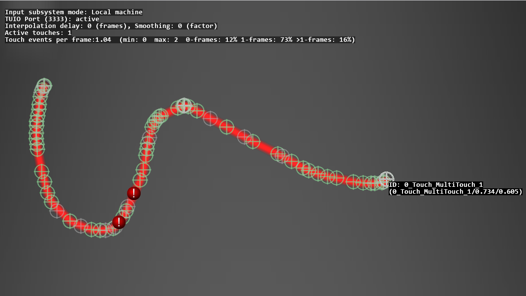
Task: Select the touch marker at the curve's peak
Action: pyautogui.click(x=184, y=105)
